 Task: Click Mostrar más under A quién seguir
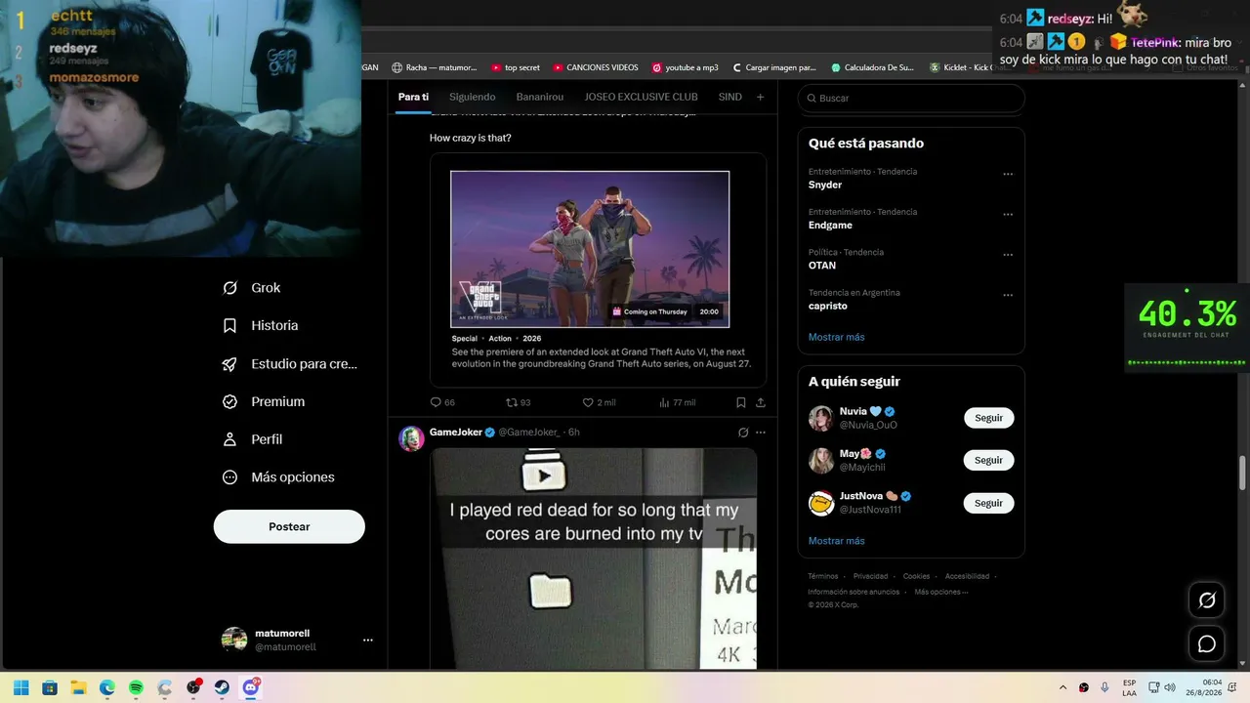[836, 541]
